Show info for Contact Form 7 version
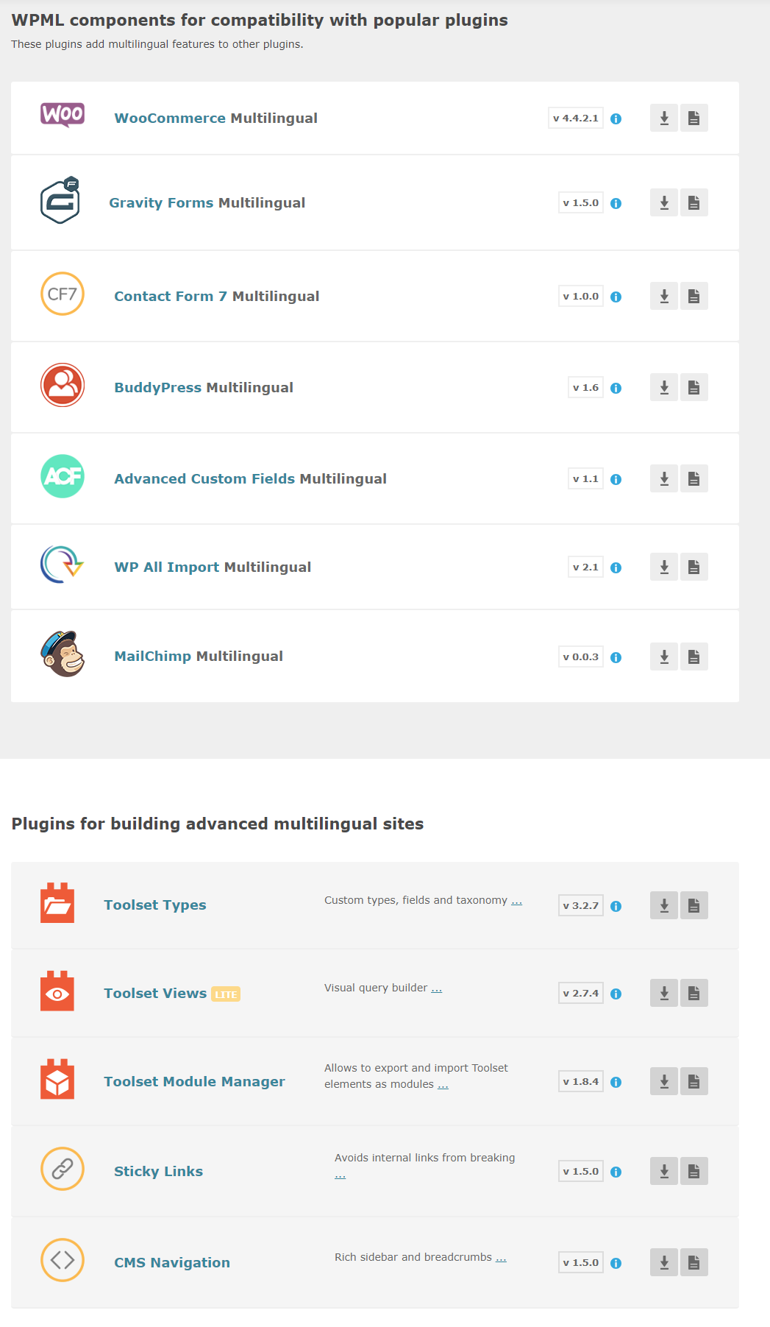This screenshot has width=770, height=1327. 616,297
